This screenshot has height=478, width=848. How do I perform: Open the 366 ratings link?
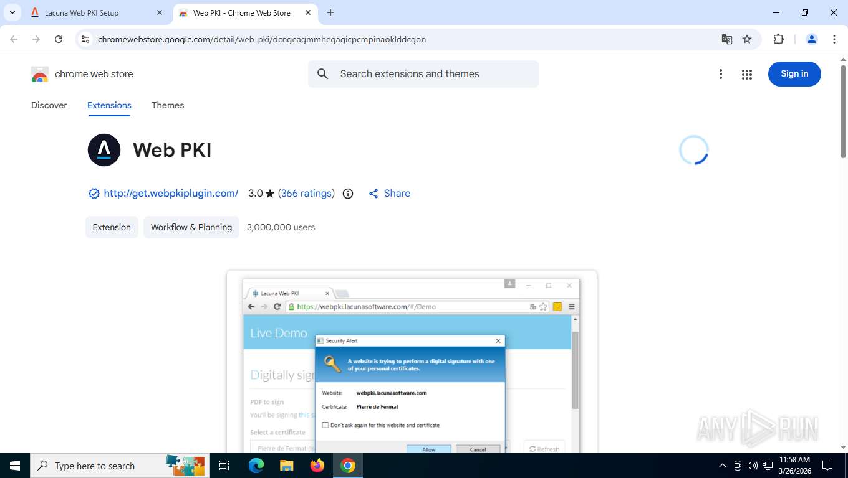coord(306,194)
